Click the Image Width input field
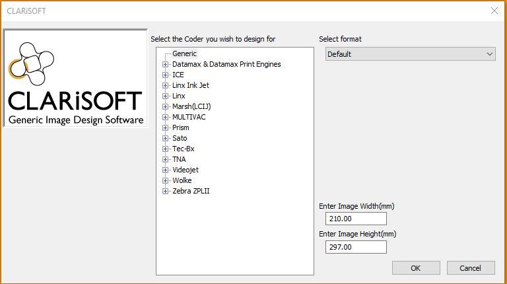This screenshot has height=284, width=507. pyautogui.click(x=356, y=219)
